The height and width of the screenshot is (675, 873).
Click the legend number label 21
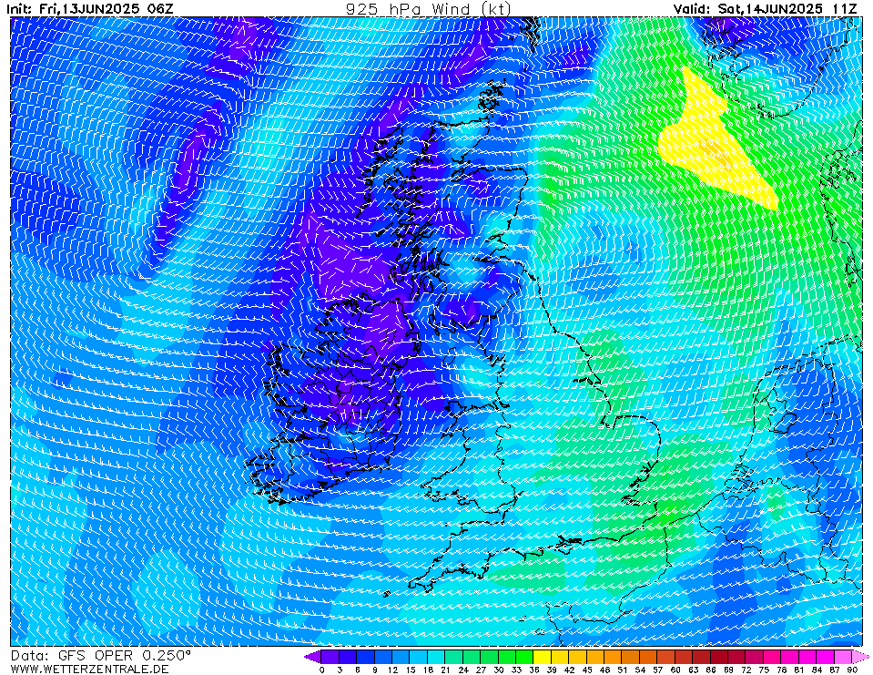445,670
